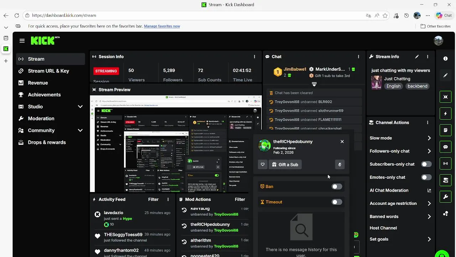Click the Manage favorites now link
Image resolution: width=456 pixels, height=257 pixels.
click(162, 26)
